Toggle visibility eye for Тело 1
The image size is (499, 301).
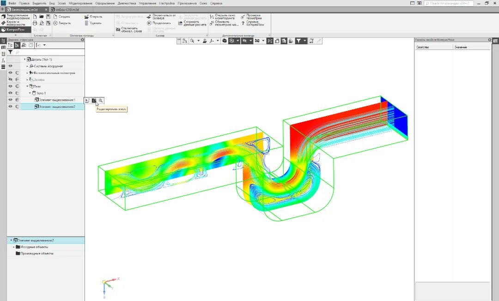11,92
